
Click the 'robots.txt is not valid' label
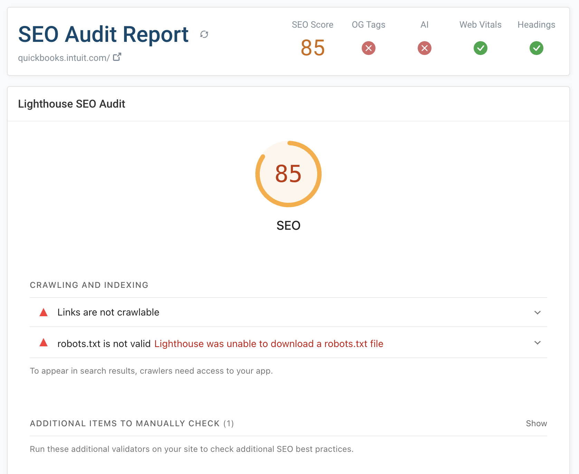pos(104,344)
